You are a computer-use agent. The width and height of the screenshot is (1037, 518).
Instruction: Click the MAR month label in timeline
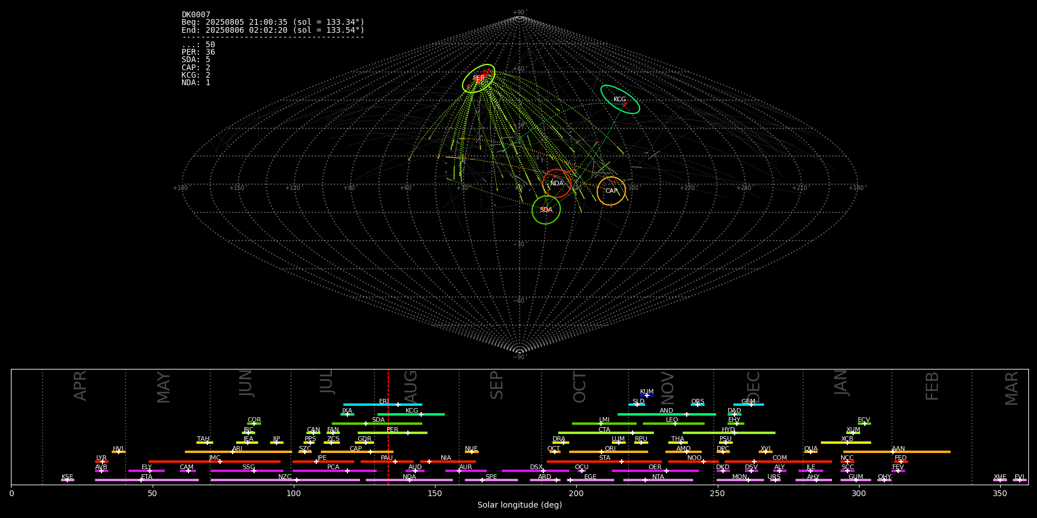[1012, 389]
